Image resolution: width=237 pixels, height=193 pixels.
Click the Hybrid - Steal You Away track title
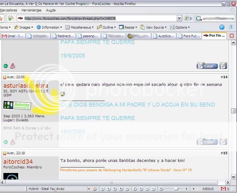coord(46,189)
